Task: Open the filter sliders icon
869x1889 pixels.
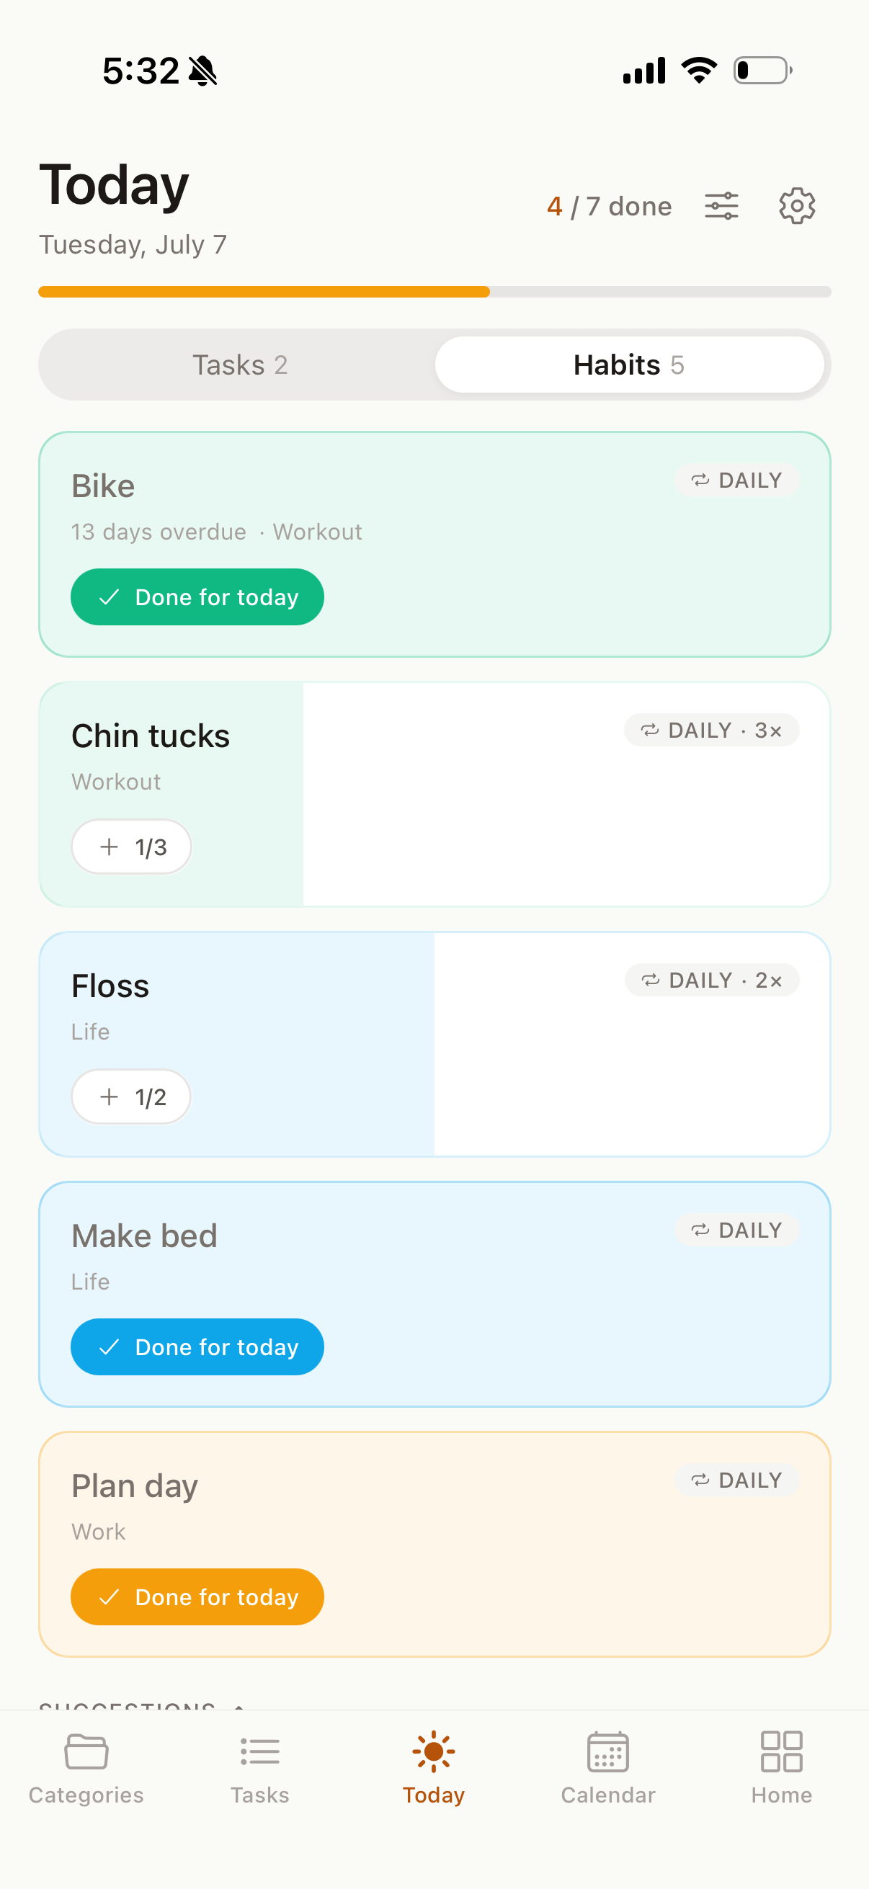Action: pos(721,206)
